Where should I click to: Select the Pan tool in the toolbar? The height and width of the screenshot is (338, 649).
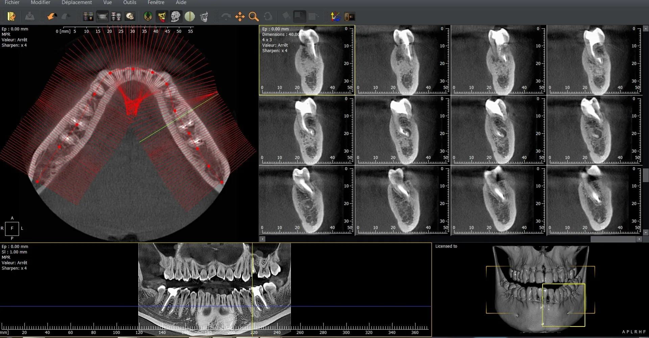click(x=240, y=16)
